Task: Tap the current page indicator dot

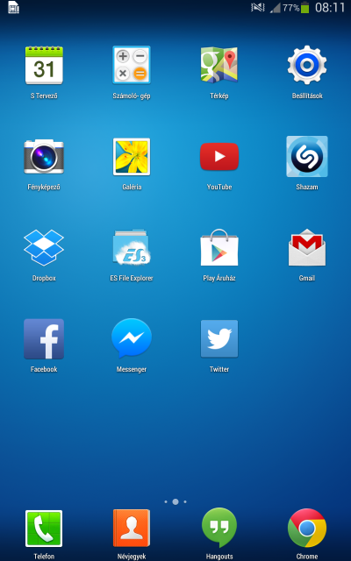Action: (175, 502)
